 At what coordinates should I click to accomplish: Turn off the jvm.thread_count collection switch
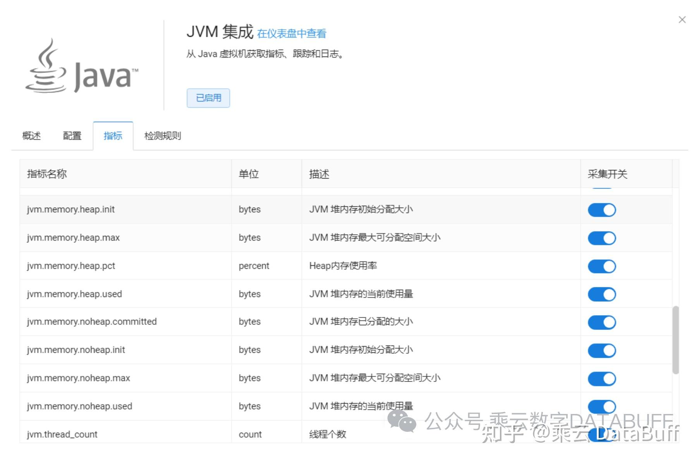pyautogui.click(x=601, y=434)
